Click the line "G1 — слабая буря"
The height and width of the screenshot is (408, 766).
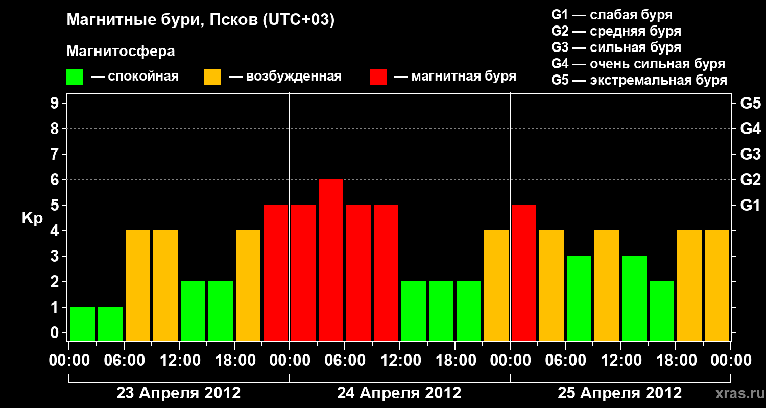tap(612, 15)
